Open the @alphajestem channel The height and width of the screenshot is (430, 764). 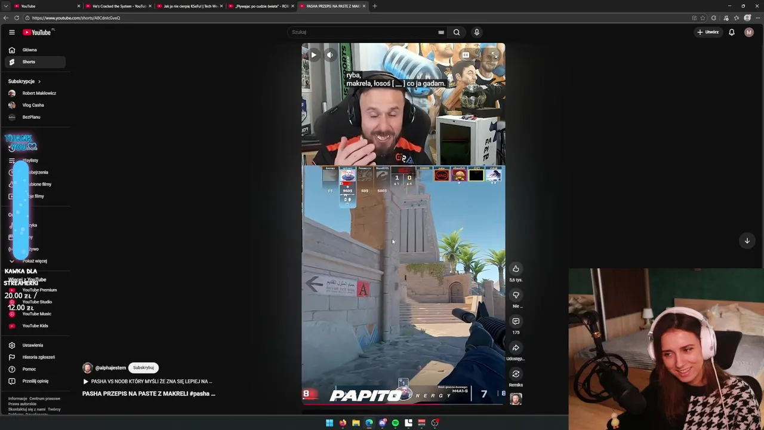110,368
